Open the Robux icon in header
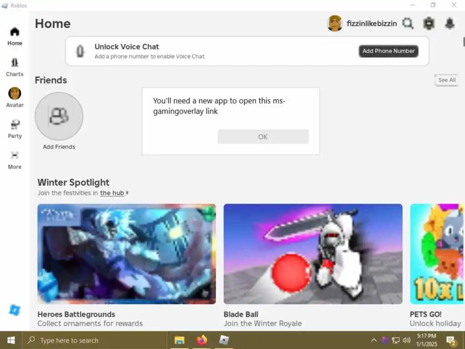The width and height of the screenshot is (465, 349). (x=429, y=23)
